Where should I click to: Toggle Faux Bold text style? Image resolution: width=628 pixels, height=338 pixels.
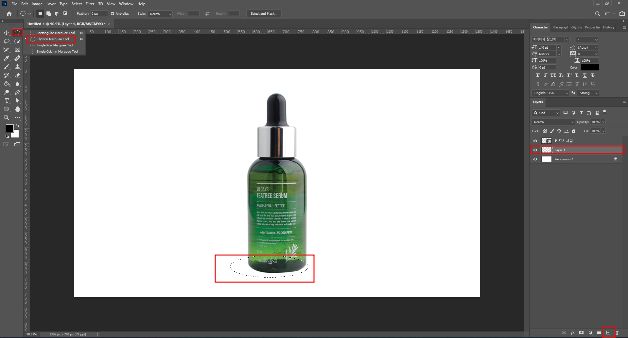click(537, 75)
